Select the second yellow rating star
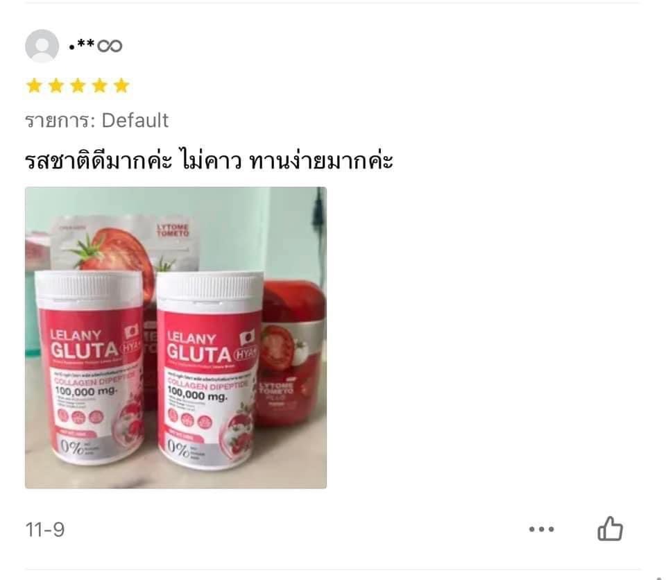Image resolution: width=666 pixels, height=580 pixels. (x=56, y=85)
